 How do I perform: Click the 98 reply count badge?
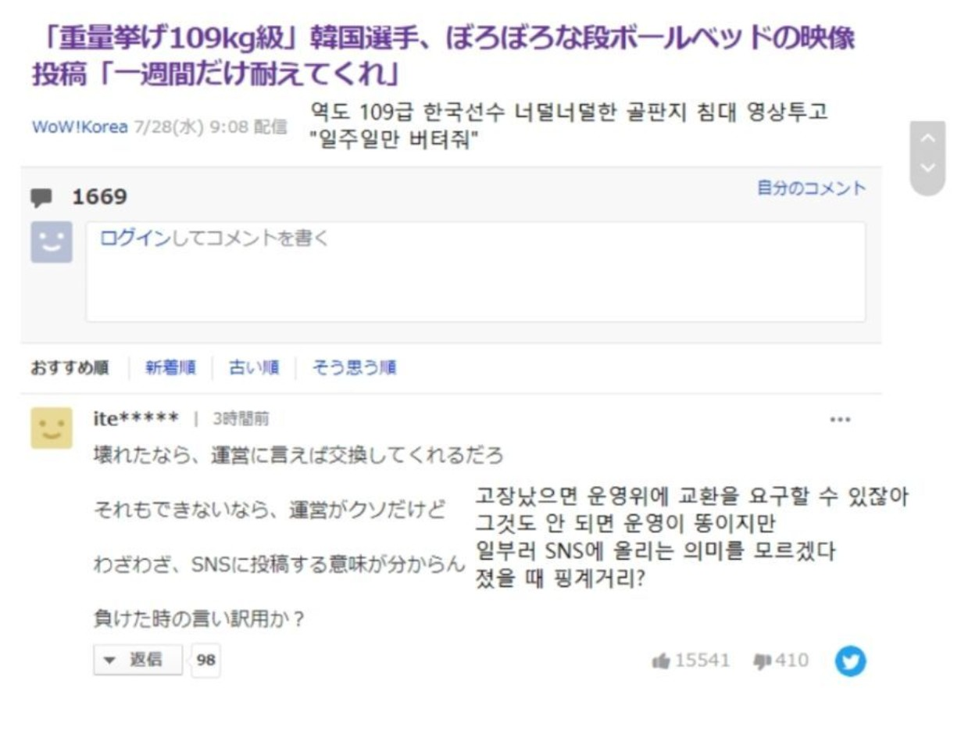pos(205,661)
